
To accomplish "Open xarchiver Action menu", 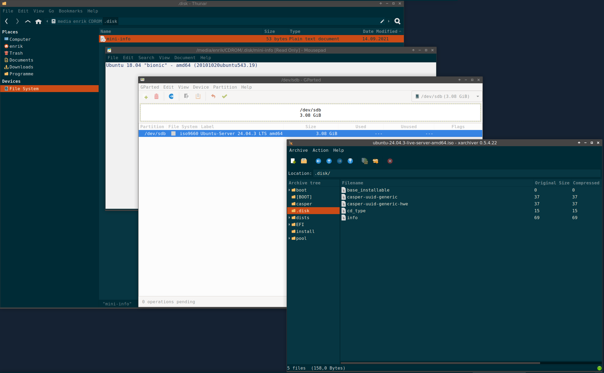I will coord(320,150).
